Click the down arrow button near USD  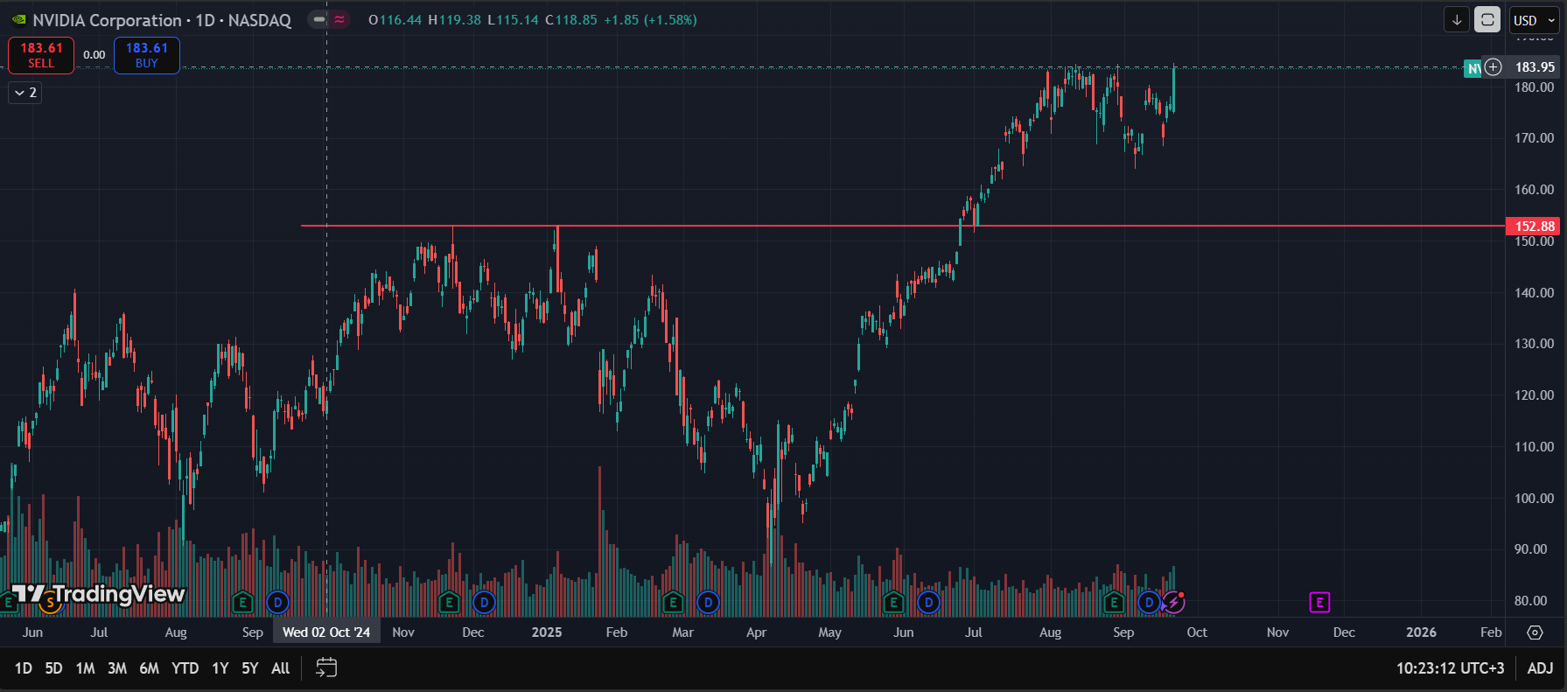[x=1457, y=20]
